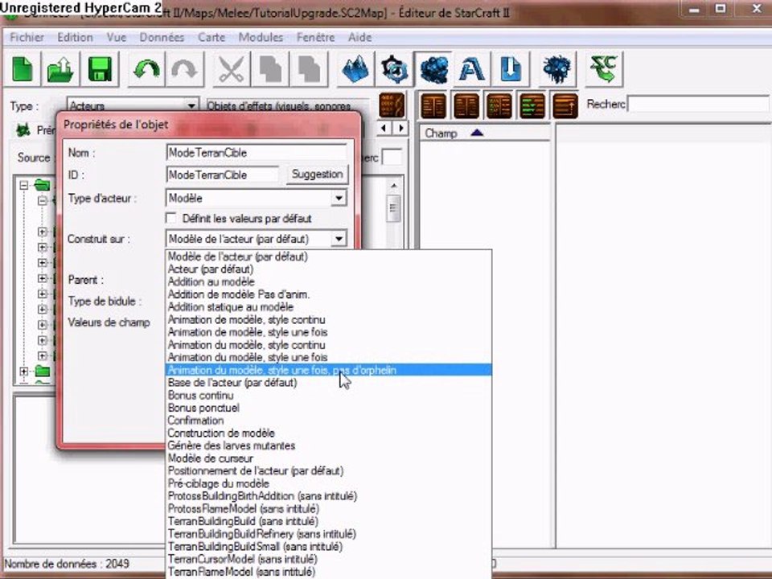Select Confirmation option
772x579 pixels.
(328, 421)
